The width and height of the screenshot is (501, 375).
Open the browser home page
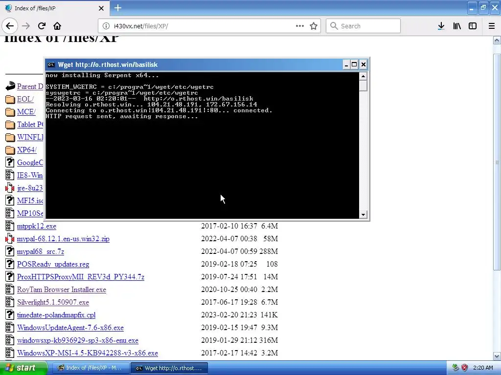57,26
